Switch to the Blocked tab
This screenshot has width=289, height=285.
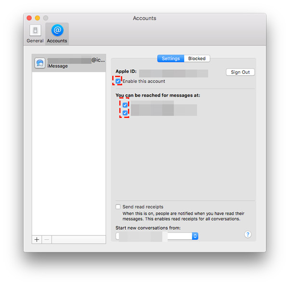point(197,59)
